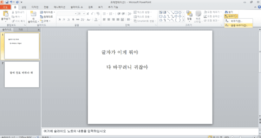Expand the shapes gallery more arrow
261x138 pixels.
click(x=183, y=20)
